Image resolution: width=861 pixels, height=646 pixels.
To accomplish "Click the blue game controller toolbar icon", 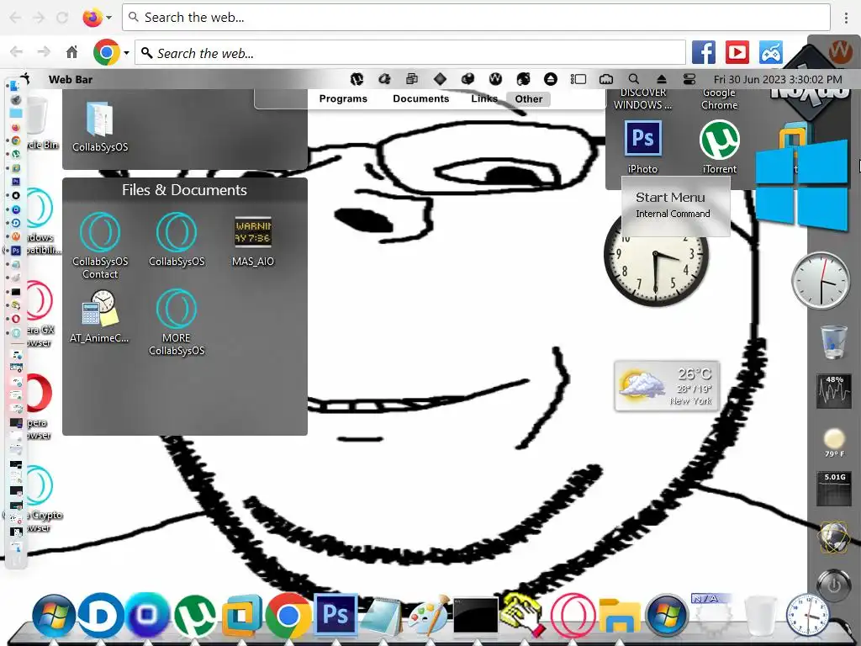I will 771,53.
